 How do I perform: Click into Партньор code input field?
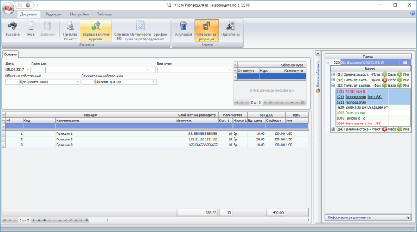point(39,70)
